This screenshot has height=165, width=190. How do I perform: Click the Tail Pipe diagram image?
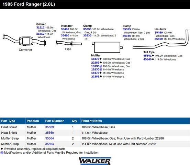click(160, 40)
